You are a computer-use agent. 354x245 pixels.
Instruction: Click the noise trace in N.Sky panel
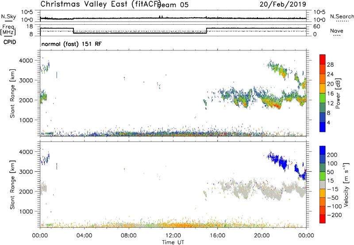[173, 18]
